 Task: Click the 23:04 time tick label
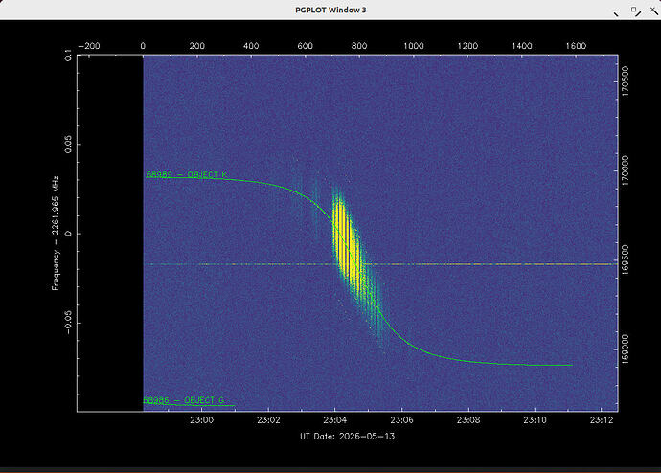(335, 420)
